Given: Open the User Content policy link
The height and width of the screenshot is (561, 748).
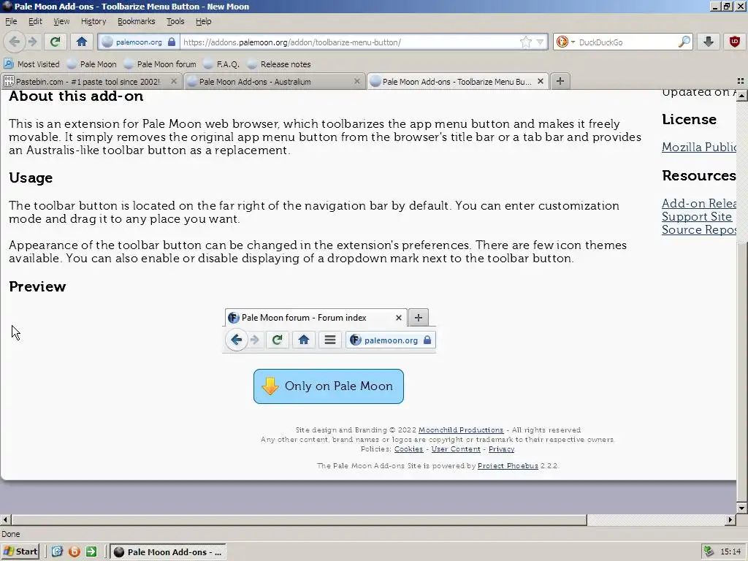Looking at the screenshot, I should click(x=456, y=449).
